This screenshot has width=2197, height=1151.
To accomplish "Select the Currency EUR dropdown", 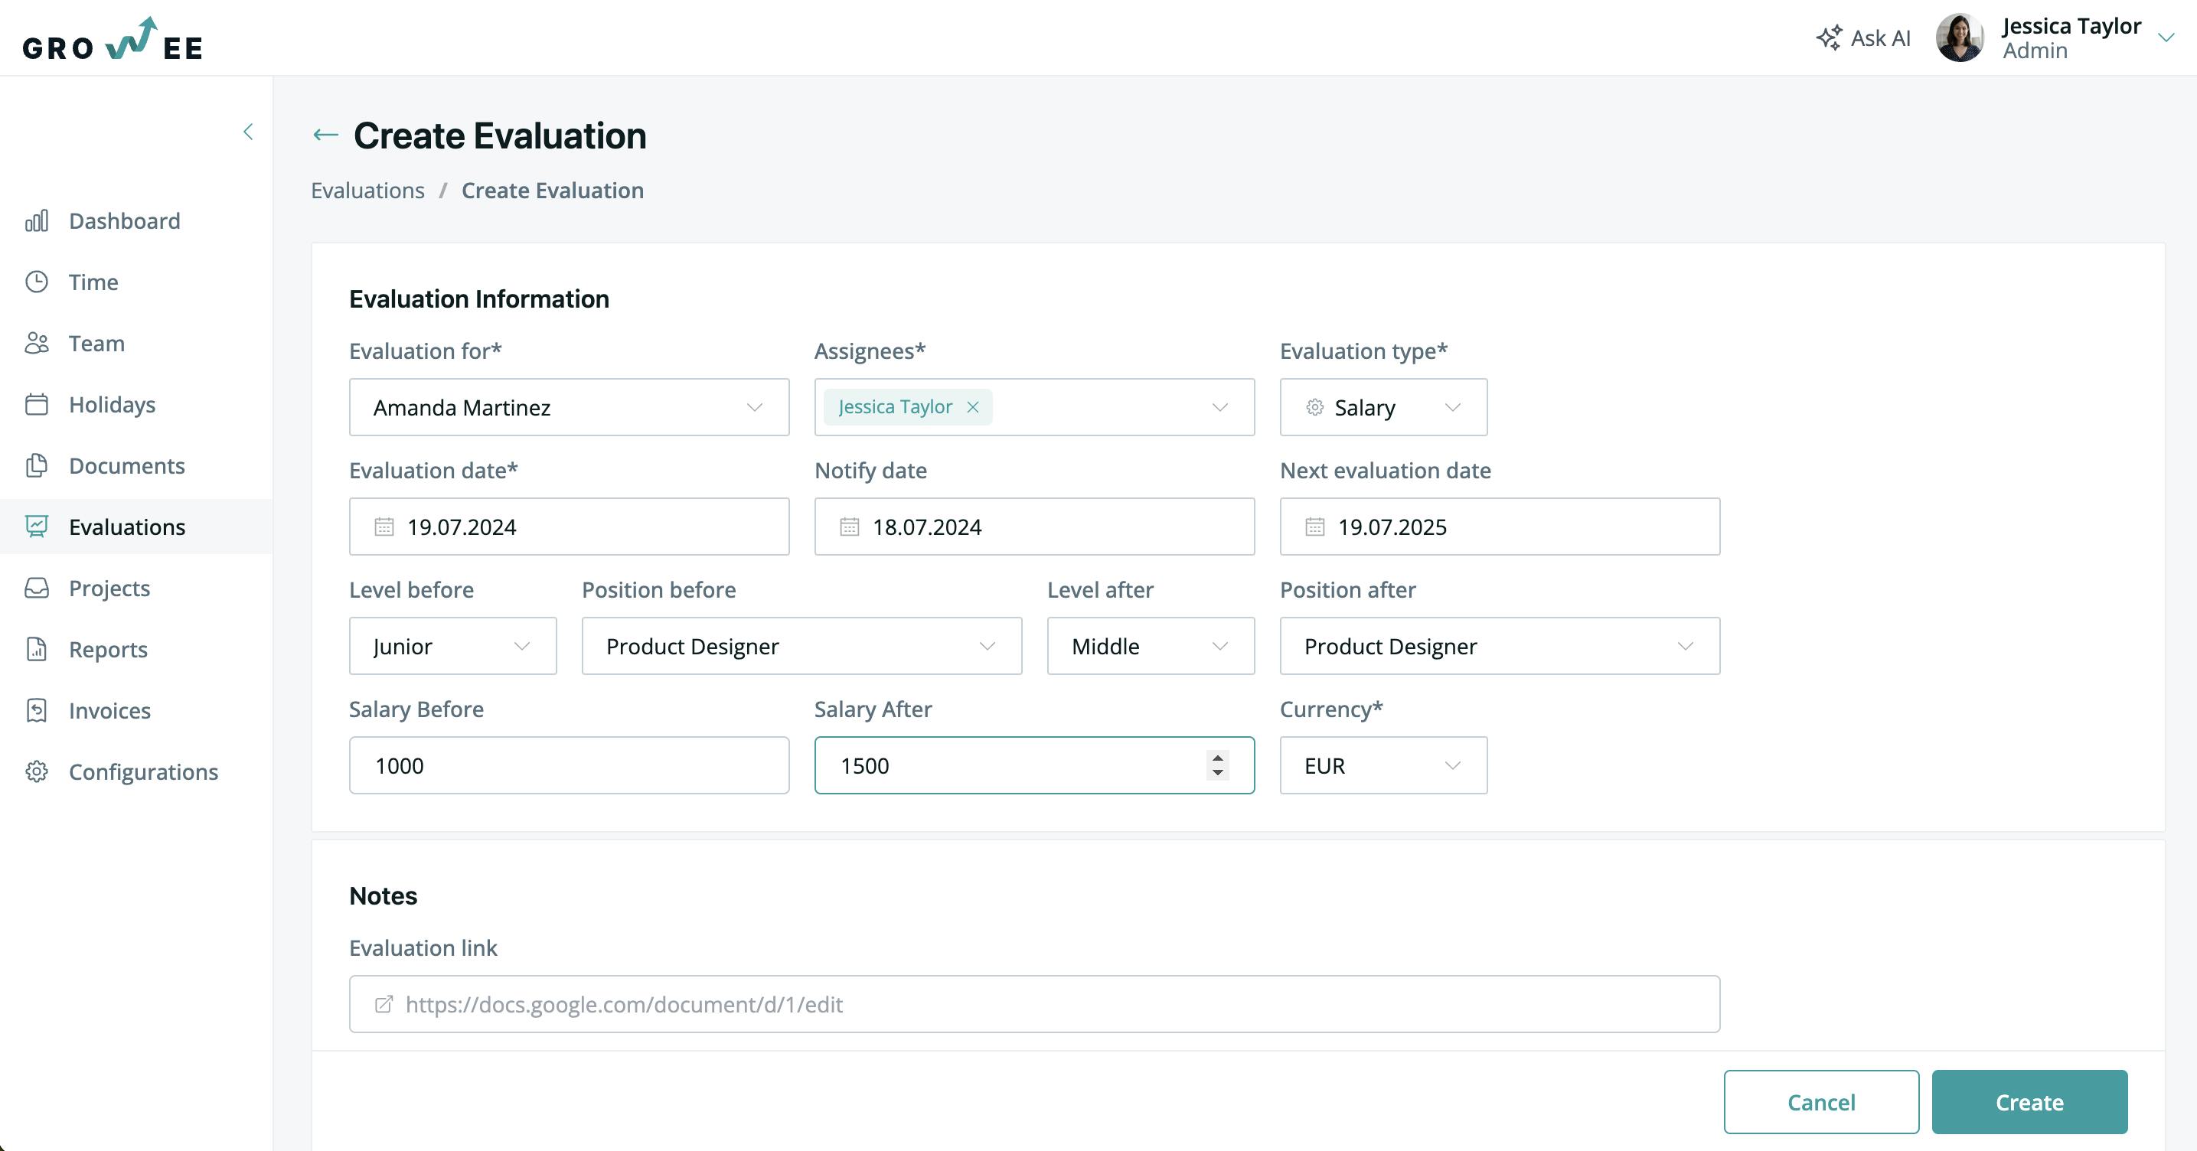I will [x=1382, y=765].
